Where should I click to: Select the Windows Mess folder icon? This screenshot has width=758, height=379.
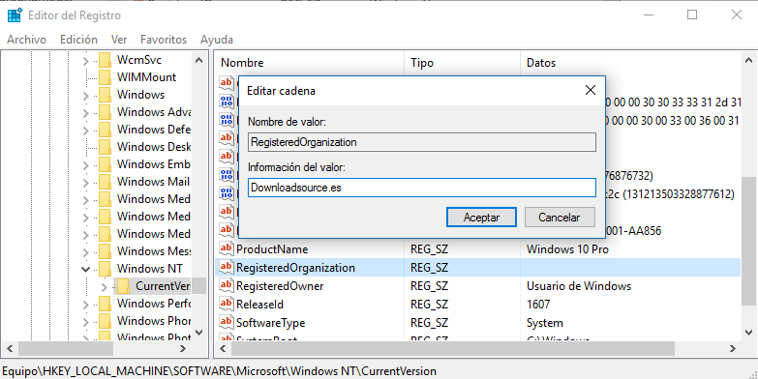tap(105, 251)
